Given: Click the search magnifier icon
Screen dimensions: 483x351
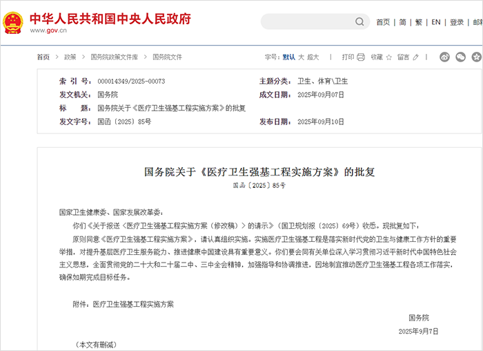Looking at the screenshot, I should (359, 21).
